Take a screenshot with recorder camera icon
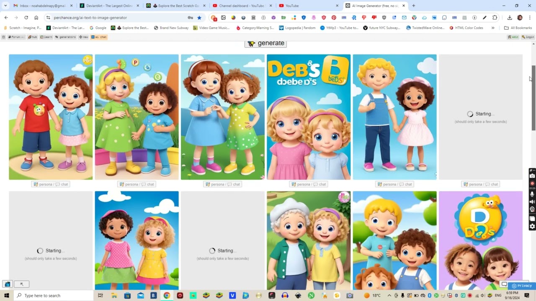 coord(532,176)
